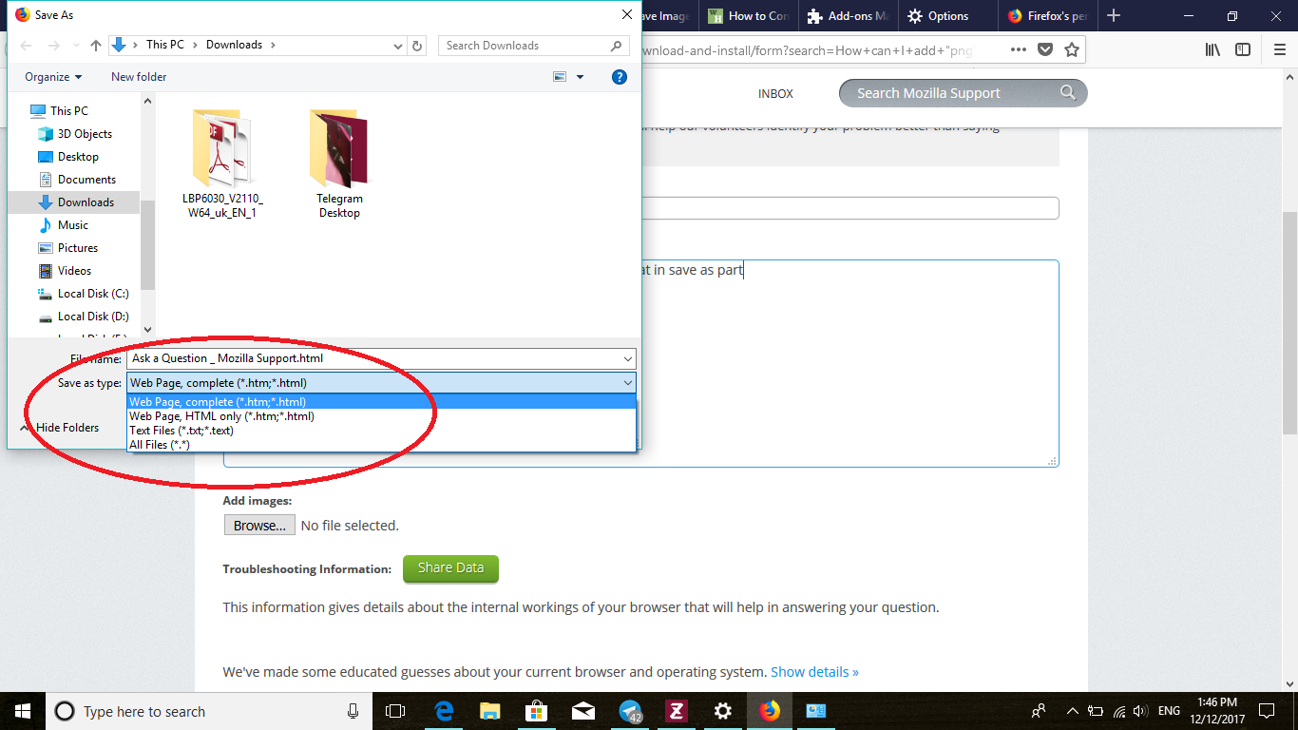Open a new Firefox tab
This screenshot has width=1298, height=730.
tap(1115, 16)
